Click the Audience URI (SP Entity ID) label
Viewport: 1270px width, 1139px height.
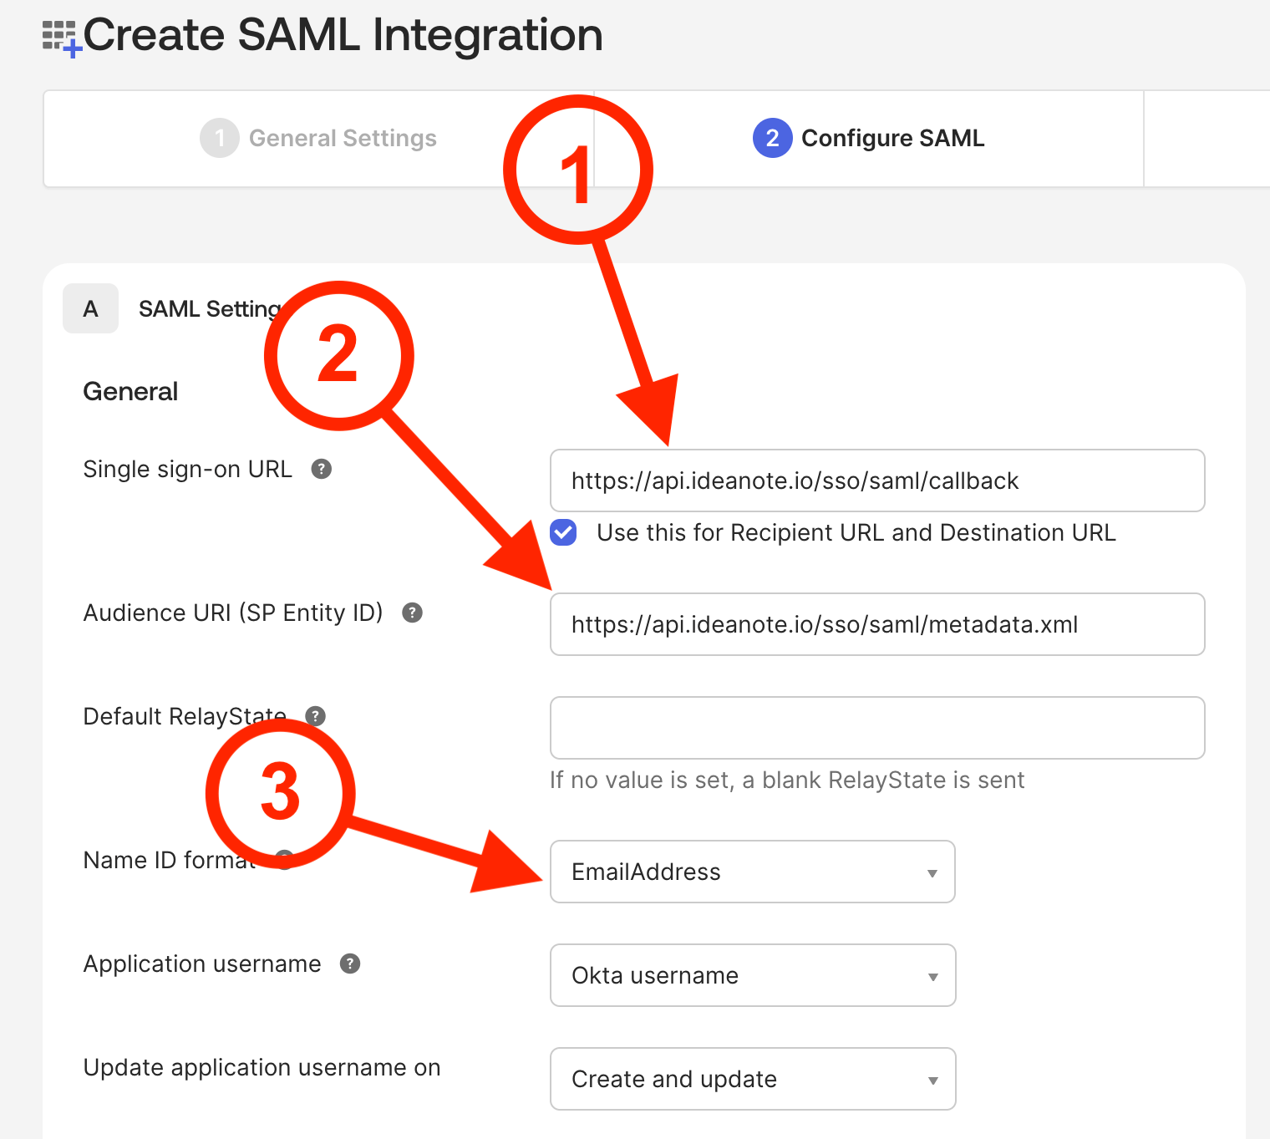tap(233, 613)
